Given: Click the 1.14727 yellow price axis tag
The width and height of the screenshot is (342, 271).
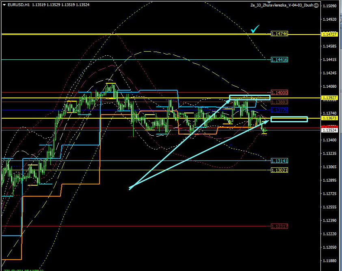Looking at the screenshot, I should (329, 34).
